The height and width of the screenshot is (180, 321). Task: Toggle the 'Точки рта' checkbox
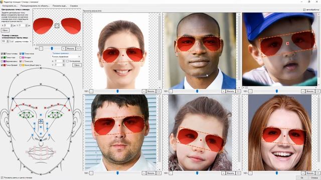click(x=21, y=61)
